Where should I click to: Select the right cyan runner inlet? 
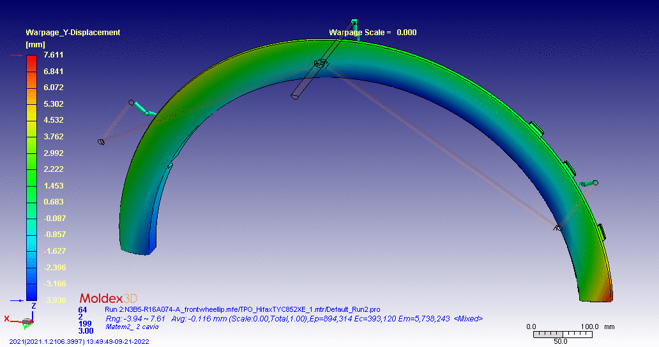click(586, 184)
